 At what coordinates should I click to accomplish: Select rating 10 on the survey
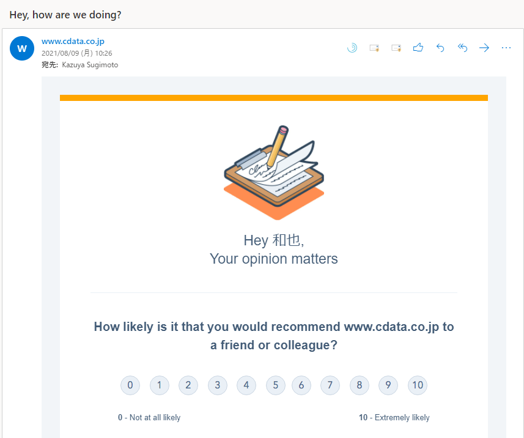click(x=418, y=385)
